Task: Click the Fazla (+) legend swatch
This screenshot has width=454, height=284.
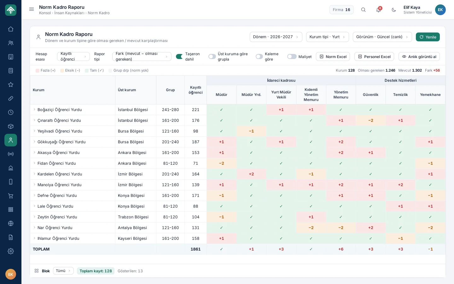Action: point(38,70)
